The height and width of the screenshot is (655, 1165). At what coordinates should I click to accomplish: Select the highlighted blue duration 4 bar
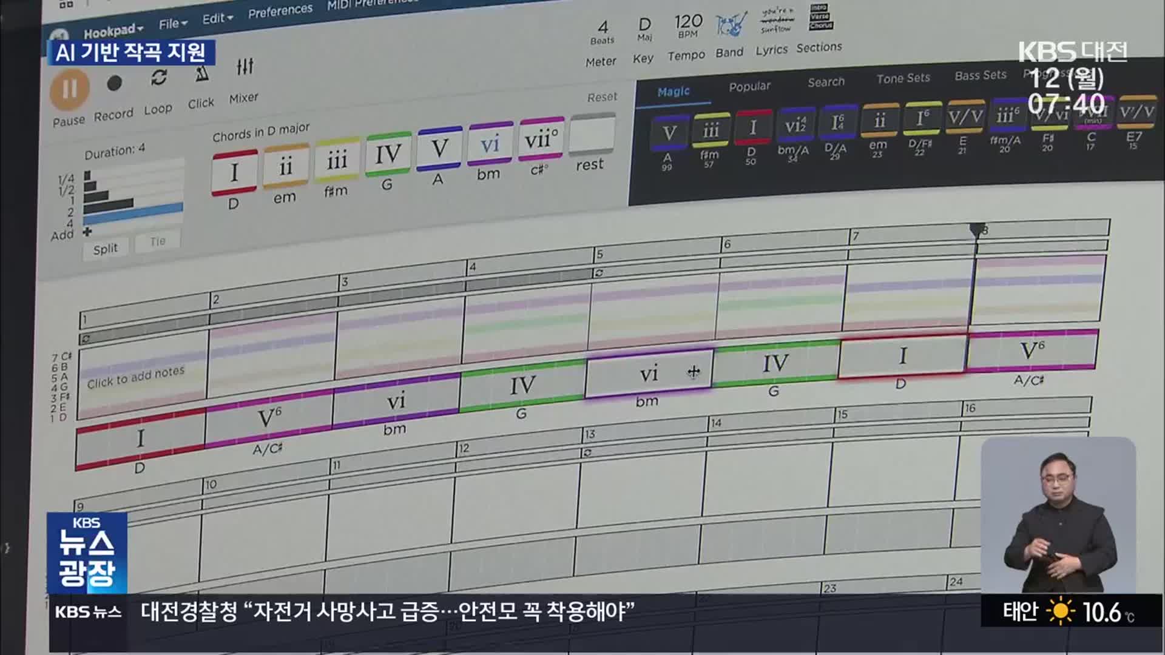(133, 213)
